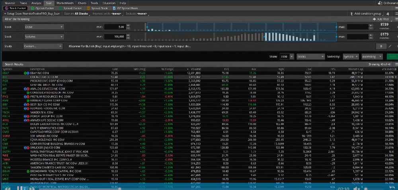Click the Volume min 100,000 input field
The image size is (398, 190).
click(x=115, y=36)
